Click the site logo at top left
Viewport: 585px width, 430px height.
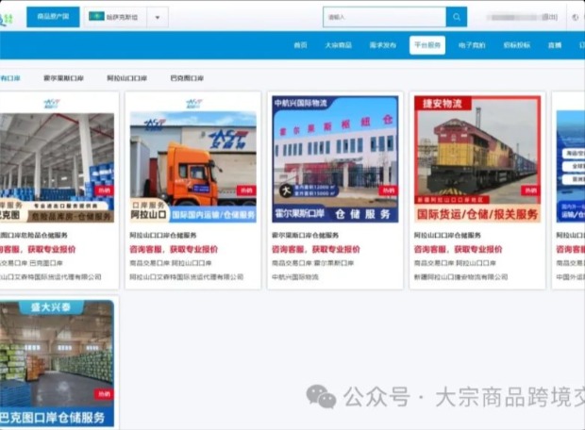[7, 18]
